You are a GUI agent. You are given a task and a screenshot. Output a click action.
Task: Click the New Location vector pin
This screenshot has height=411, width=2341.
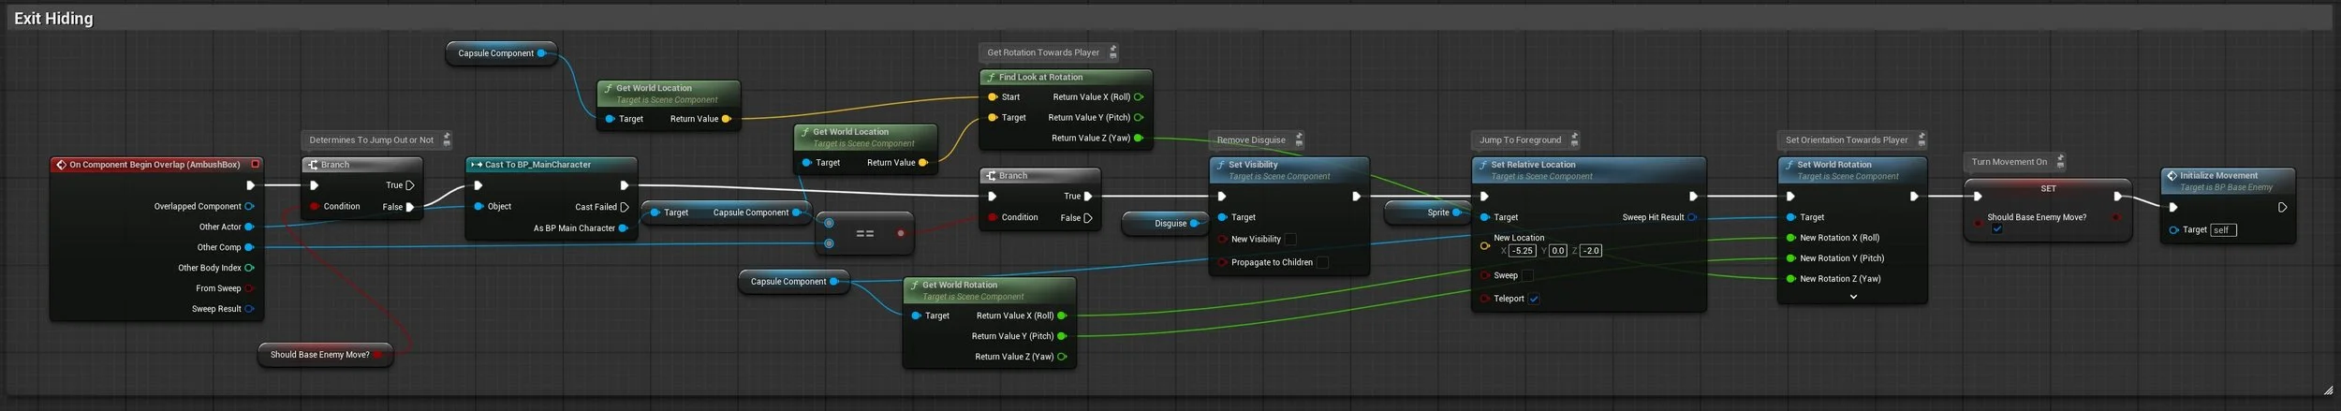click(x=1484, y=246)
